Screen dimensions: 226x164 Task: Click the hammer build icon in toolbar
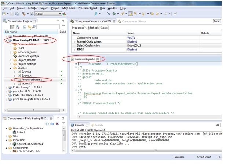(23, 14)
